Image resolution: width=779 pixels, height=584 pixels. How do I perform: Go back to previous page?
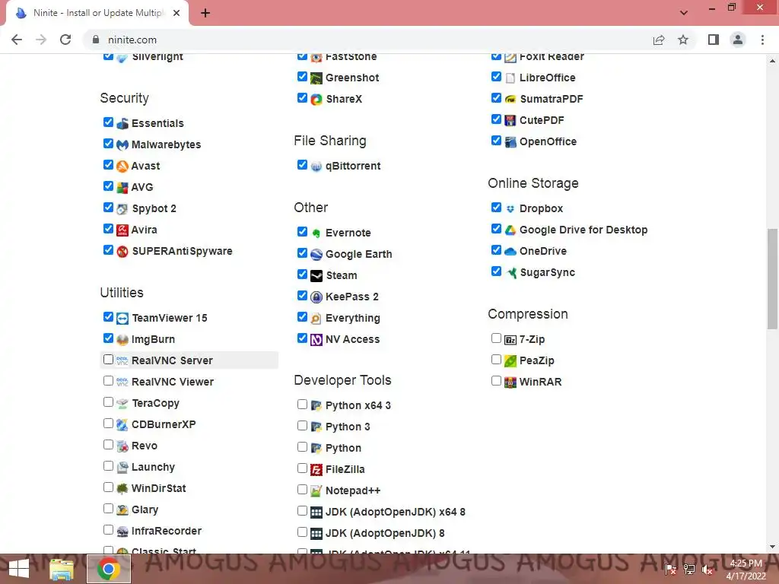coord(17,40)
